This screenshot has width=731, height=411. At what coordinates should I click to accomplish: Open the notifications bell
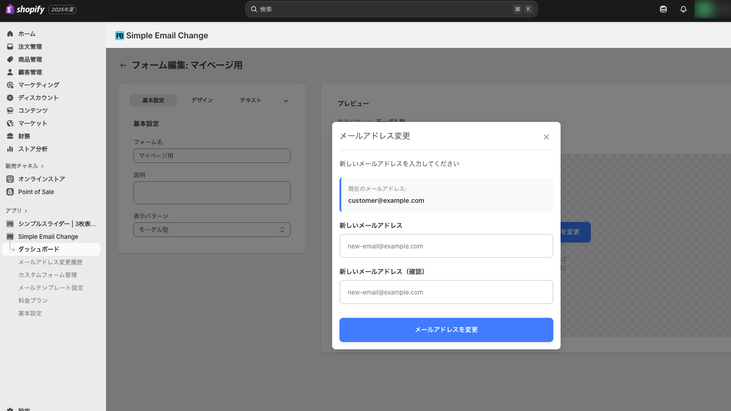[683, 9]
